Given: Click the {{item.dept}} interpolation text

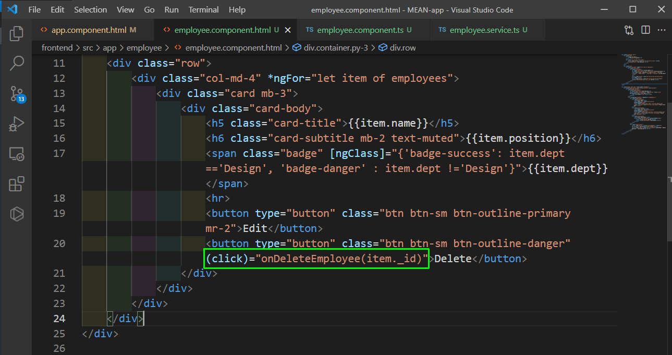Looking at the screenshot, I should (568, 168).
